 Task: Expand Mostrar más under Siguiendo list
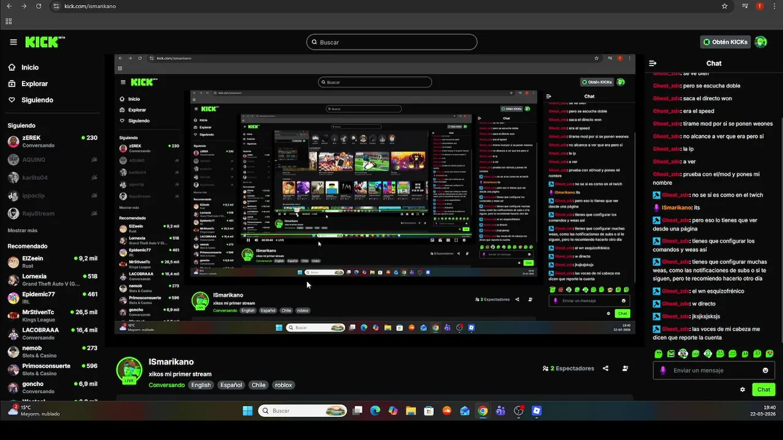pyautogui.click(x=23, y=230)
